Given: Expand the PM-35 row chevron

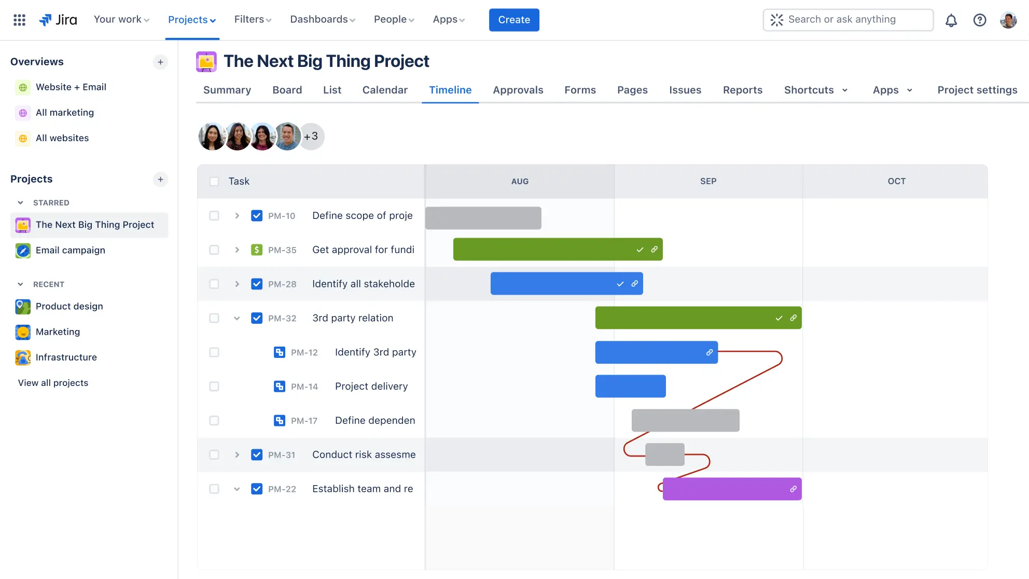Looking at the screenshot, I should 237,250.
